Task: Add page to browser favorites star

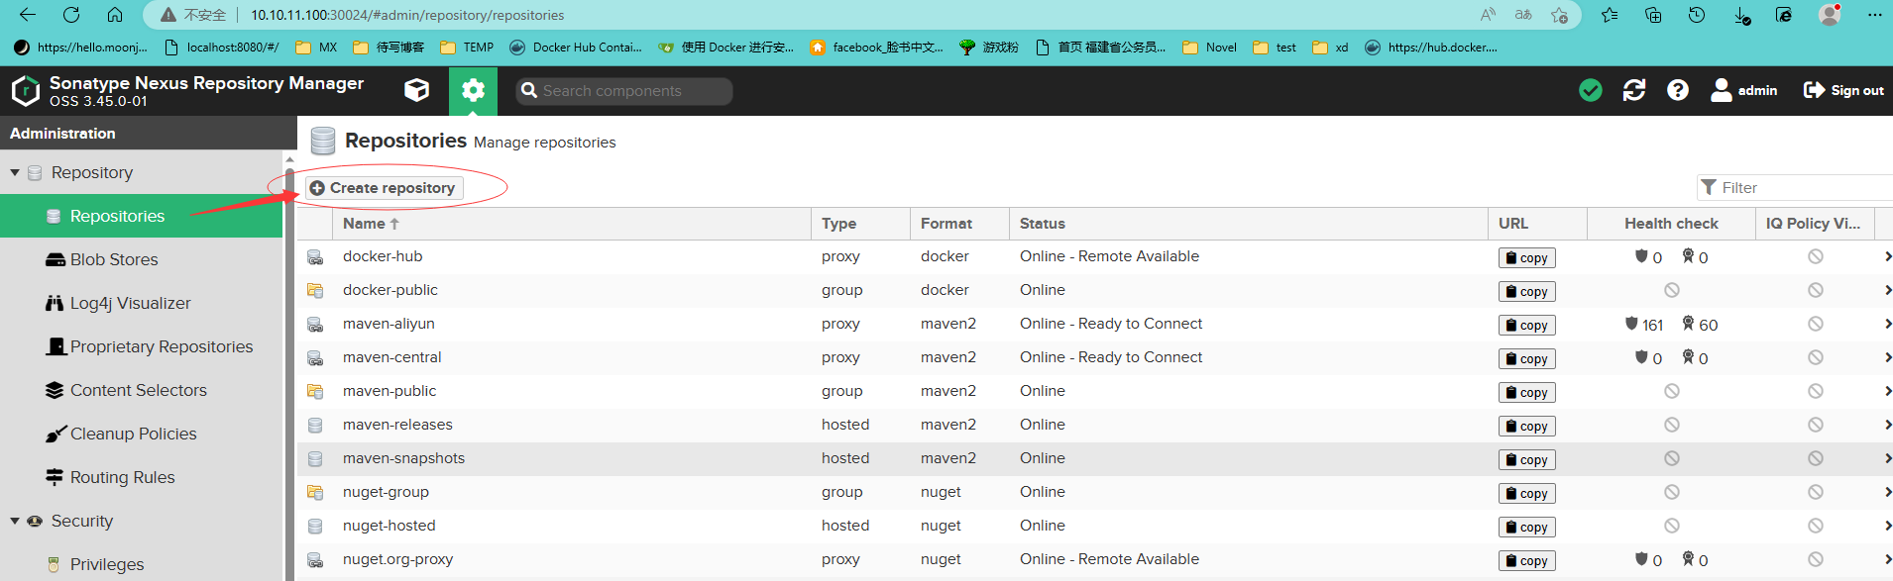Action: point(1560,15)
